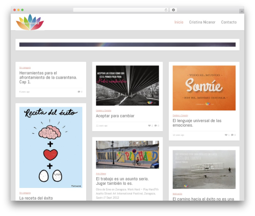
Task: Open a new tab with the plus button
Action: click(242, 11)
